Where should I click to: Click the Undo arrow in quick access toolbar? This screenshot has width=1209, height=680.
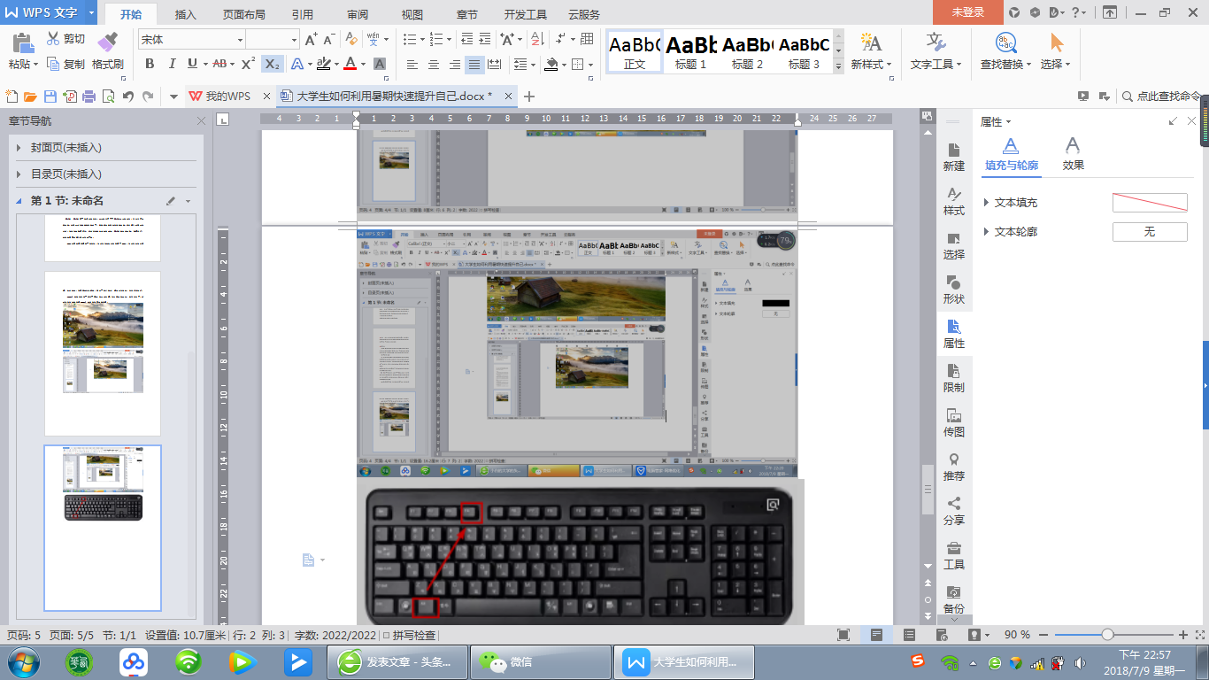[128, 97]
